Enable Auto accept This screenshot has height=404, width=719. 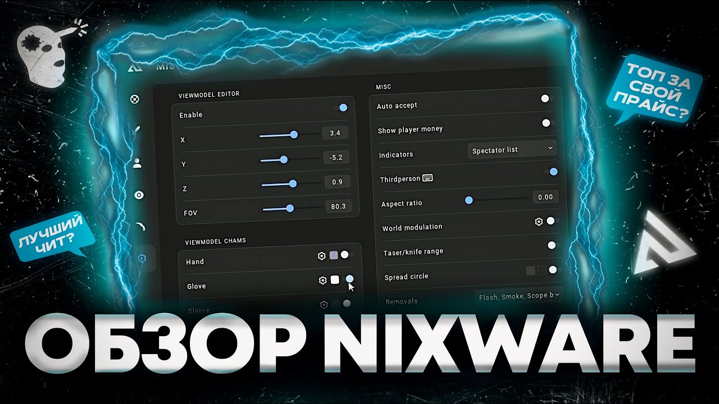click(x=547, y=99)
